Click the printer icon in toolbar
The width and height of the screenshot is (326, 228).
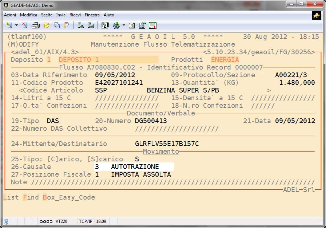35,25
